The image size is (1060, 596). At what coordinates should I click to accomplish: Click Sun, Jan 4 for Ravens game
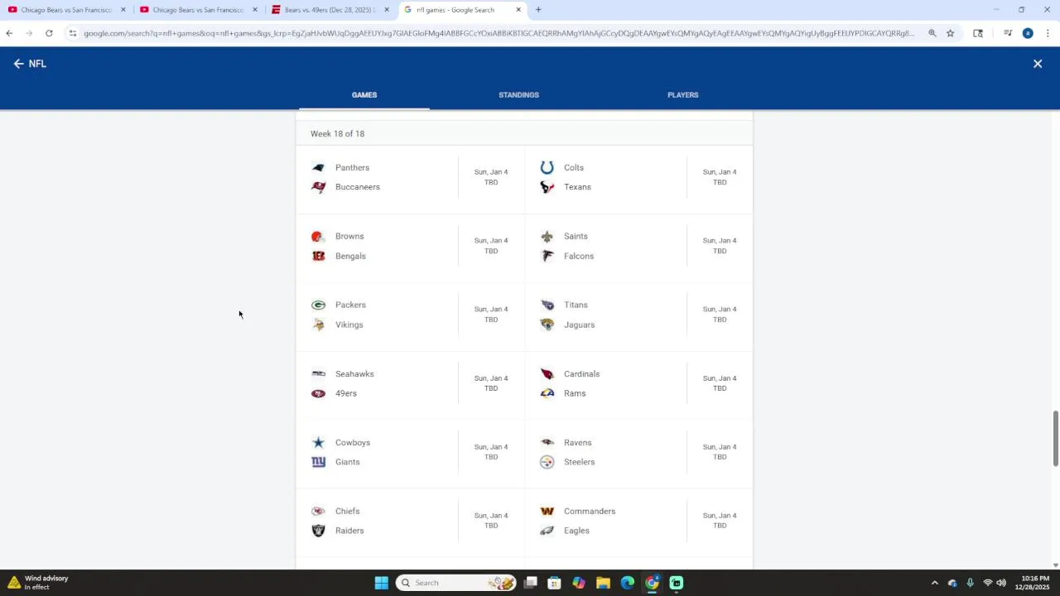(x=720, y=447)
